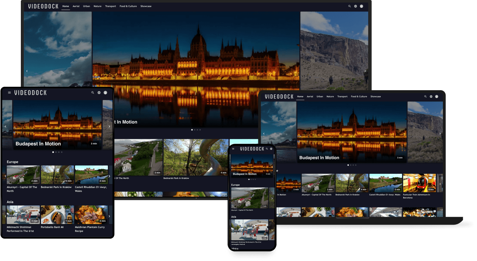This screenshot has height=261, width=477.
Task: Open Food & Culture in the laptop navigation
Action: (x=359, y=96)
